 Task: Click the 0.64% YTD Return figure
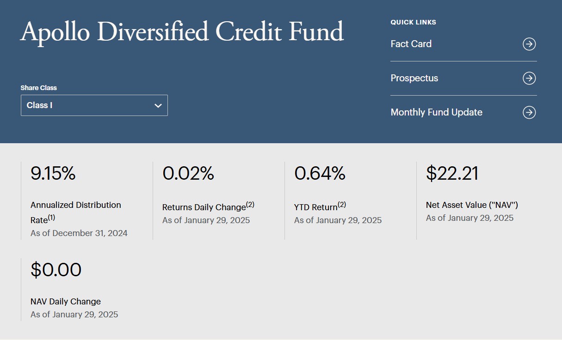[320, 173]
